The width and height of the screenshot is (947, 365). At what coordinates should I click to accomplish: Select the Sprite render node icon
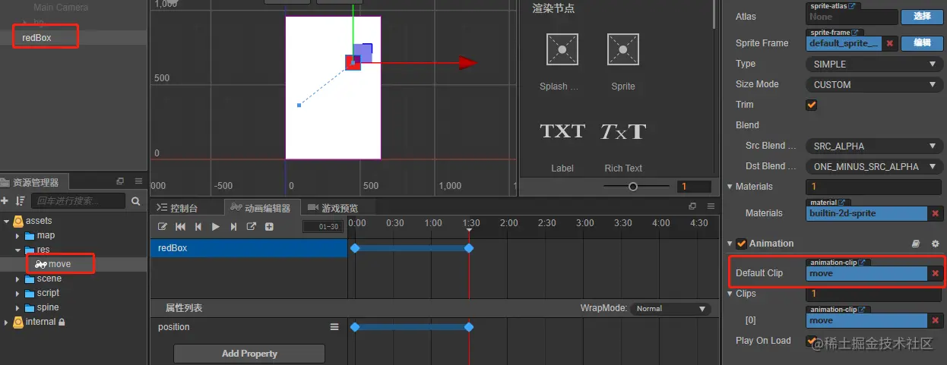(x=622, y=49)
